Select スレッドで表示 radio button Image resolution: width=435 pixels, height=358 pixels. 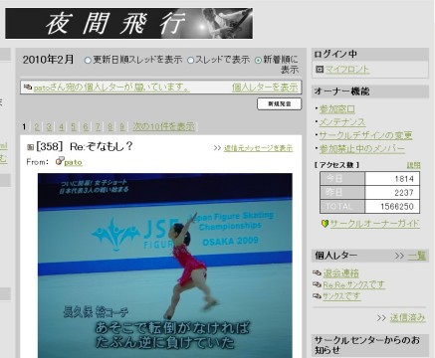190,61
